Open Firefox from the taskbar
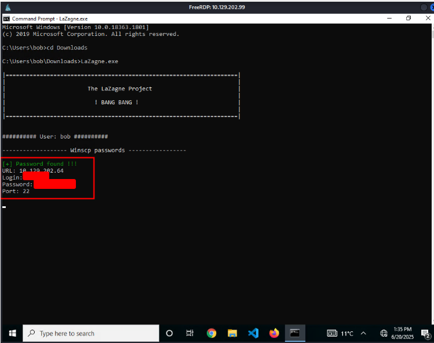Screen dimensions: 434x343 tap(274, 333)
